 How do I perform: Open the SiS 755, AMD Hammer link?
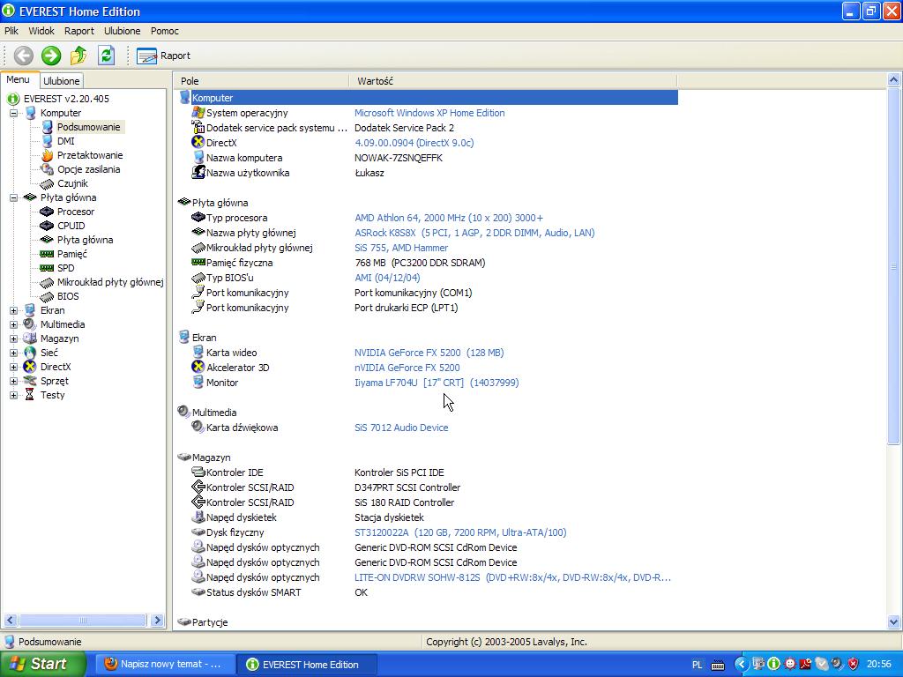[x=401, y=248]
